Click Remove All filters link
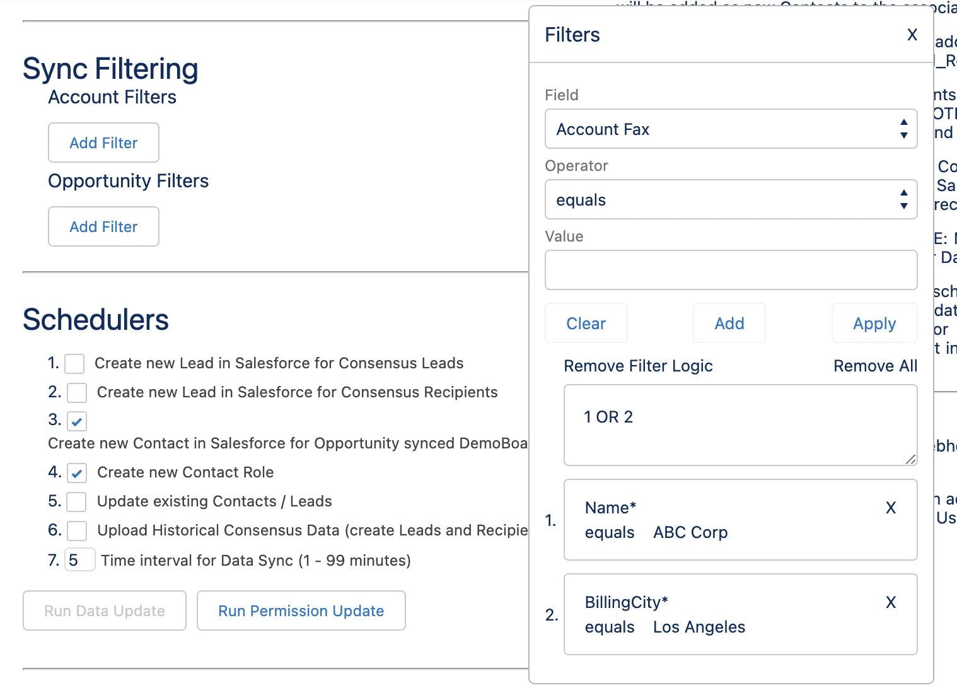This screenshot has width=957, height=695. pos(875,366)
